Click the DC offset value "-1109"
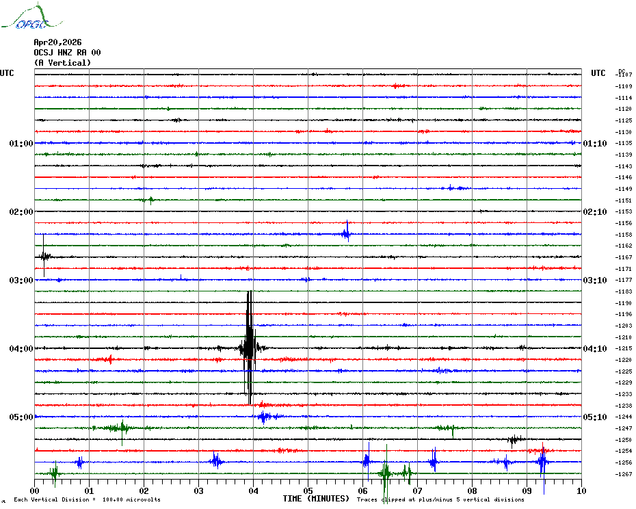This screenshot has width=636, height=509. (x=624, y=86)
